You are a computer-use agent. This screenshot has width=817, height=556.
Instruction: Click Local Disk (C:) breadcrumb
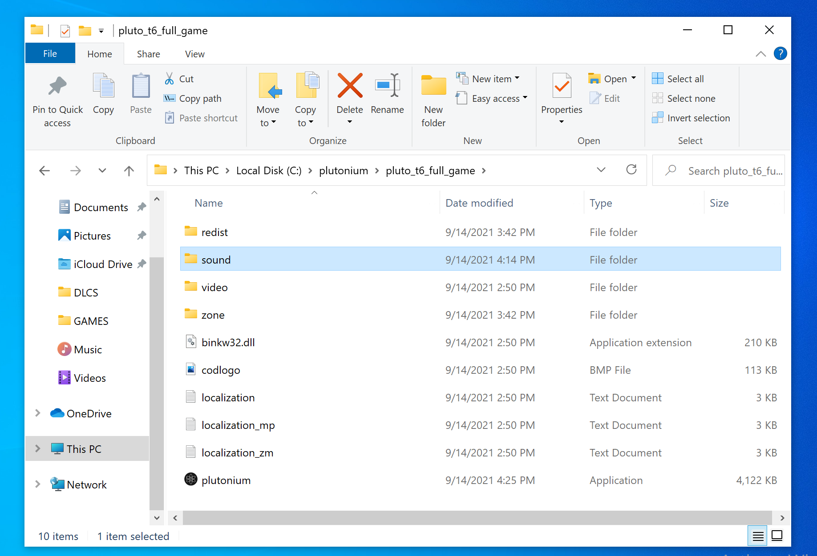pyautogui.click(x=269, y=171)
